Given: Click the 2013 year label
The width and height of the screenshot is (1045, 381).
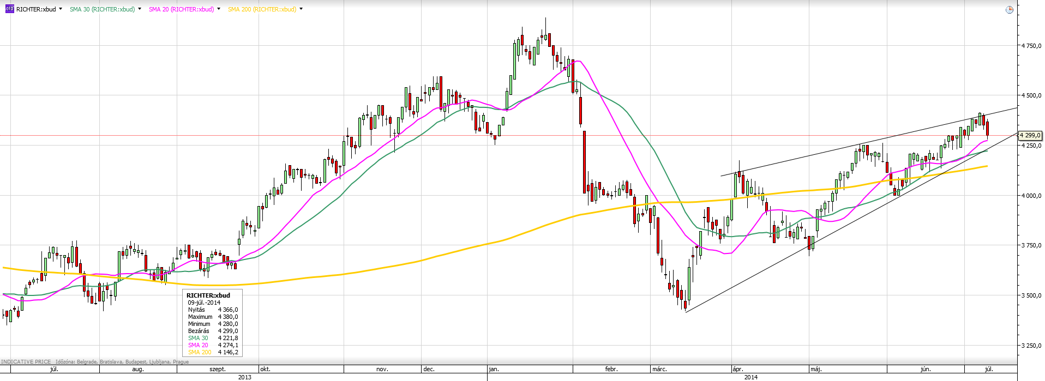Looking at the screenshot, I should [245, 377].
